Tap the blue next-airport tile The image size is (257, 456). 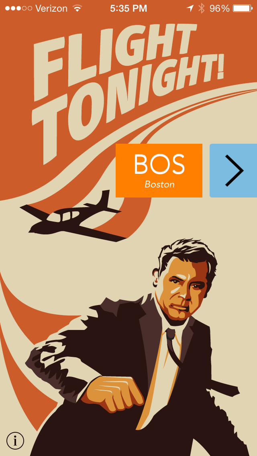233,171
